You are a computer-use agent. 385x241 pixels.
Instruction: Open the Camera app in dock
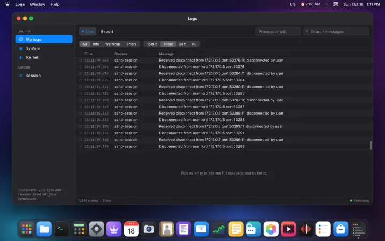(x=149, y=229)
